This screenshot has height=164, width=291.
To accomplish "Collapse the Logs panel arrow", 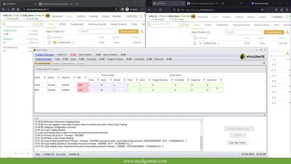I will click(265, 115).
